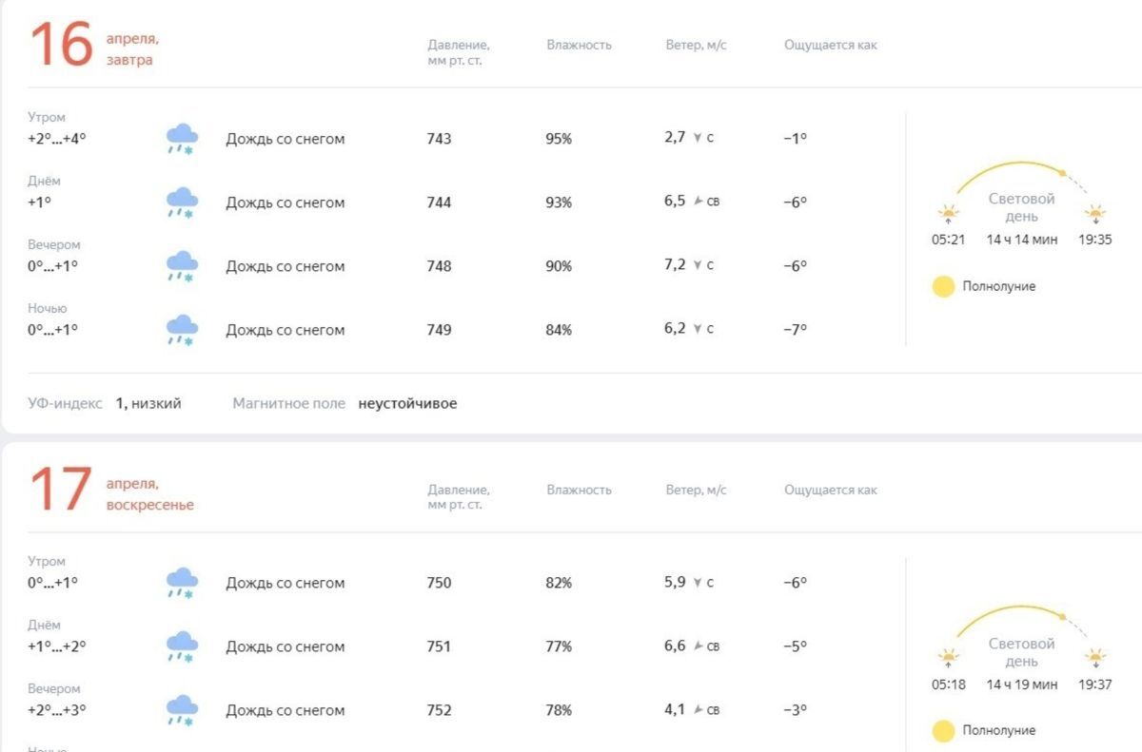Image resolution: width=1142 pixels, height=752 pixels.
Task: Click the northeast wind arrow beside 6,5
Action: click(x=698, y=202)
